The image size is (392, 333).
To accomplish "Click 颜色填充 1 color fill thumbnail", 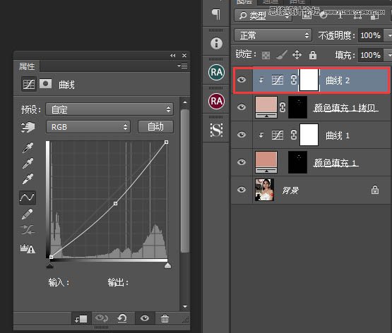I will (266, 162).
